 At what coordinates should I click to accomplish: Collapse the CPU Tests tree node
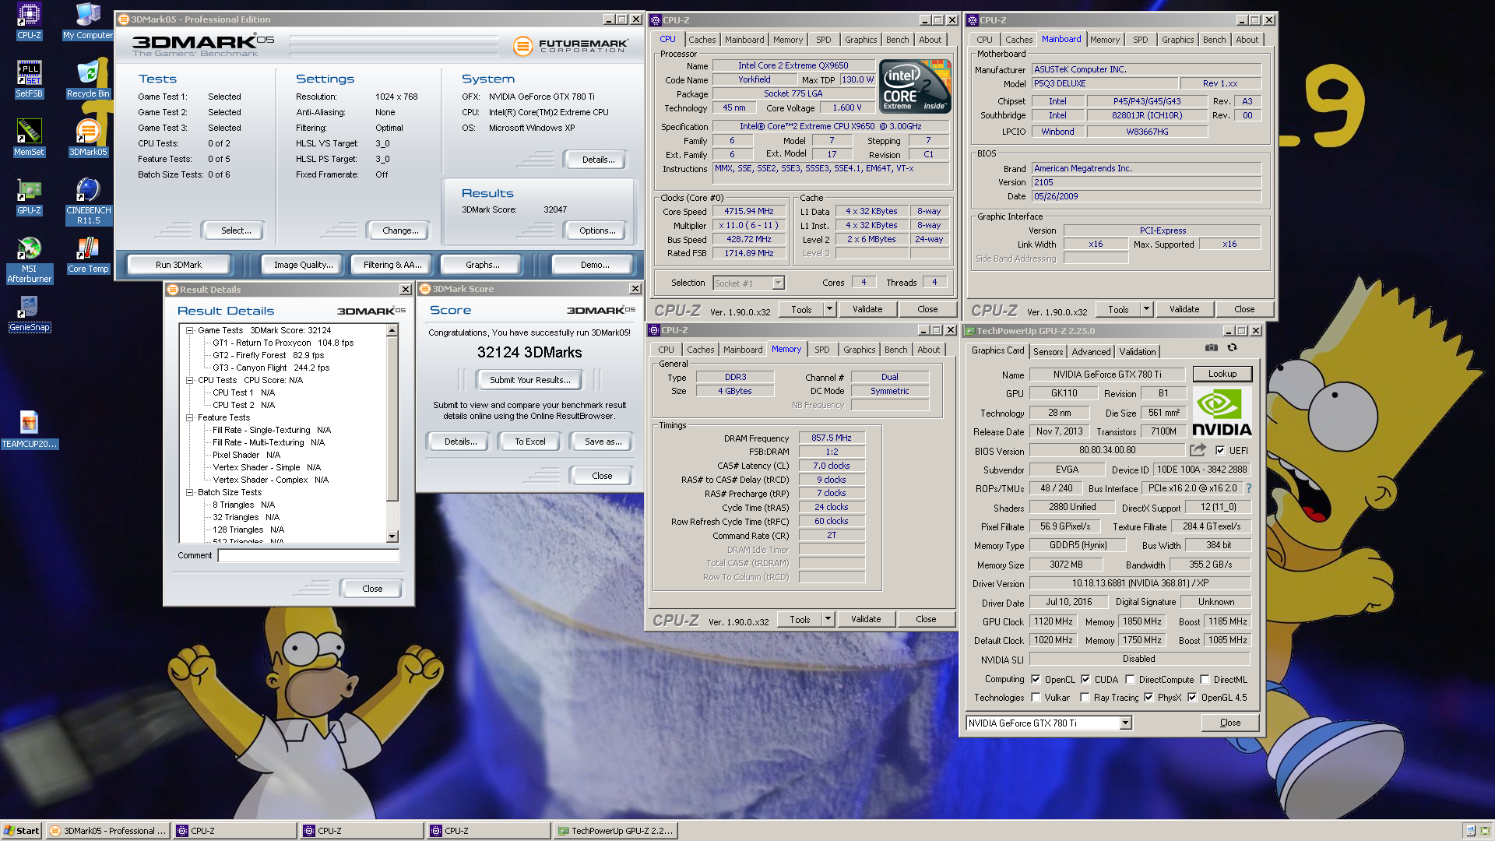pos(189,380)
